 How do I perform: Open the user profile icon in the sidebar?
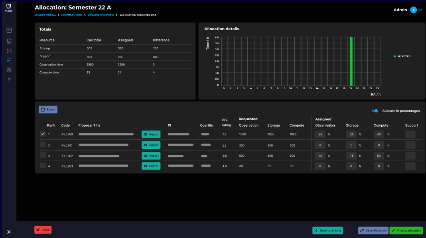(x=9, y=70)
